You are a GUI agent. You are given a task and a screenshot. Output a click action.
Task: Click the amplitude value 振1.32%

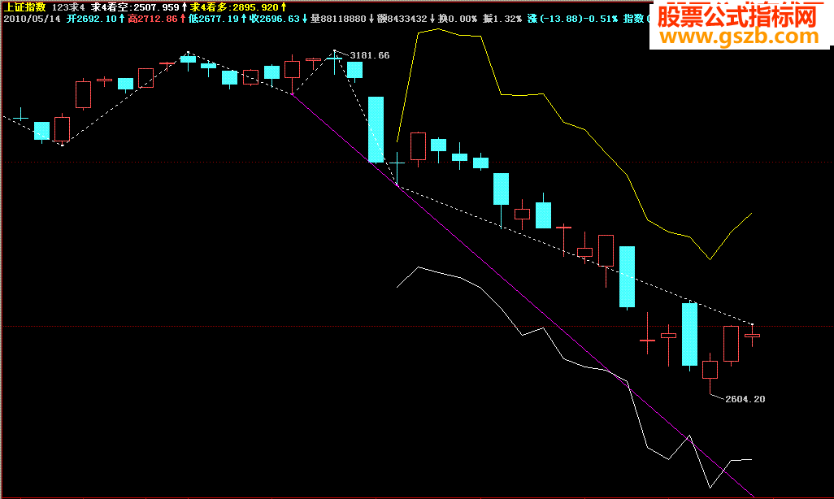click(502, 20)
